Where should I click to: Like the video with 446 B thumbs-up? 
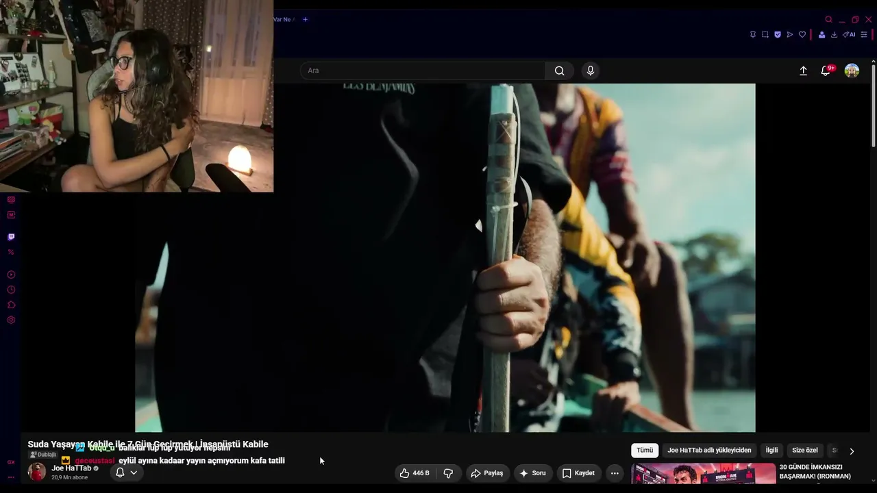pos(415,473)
